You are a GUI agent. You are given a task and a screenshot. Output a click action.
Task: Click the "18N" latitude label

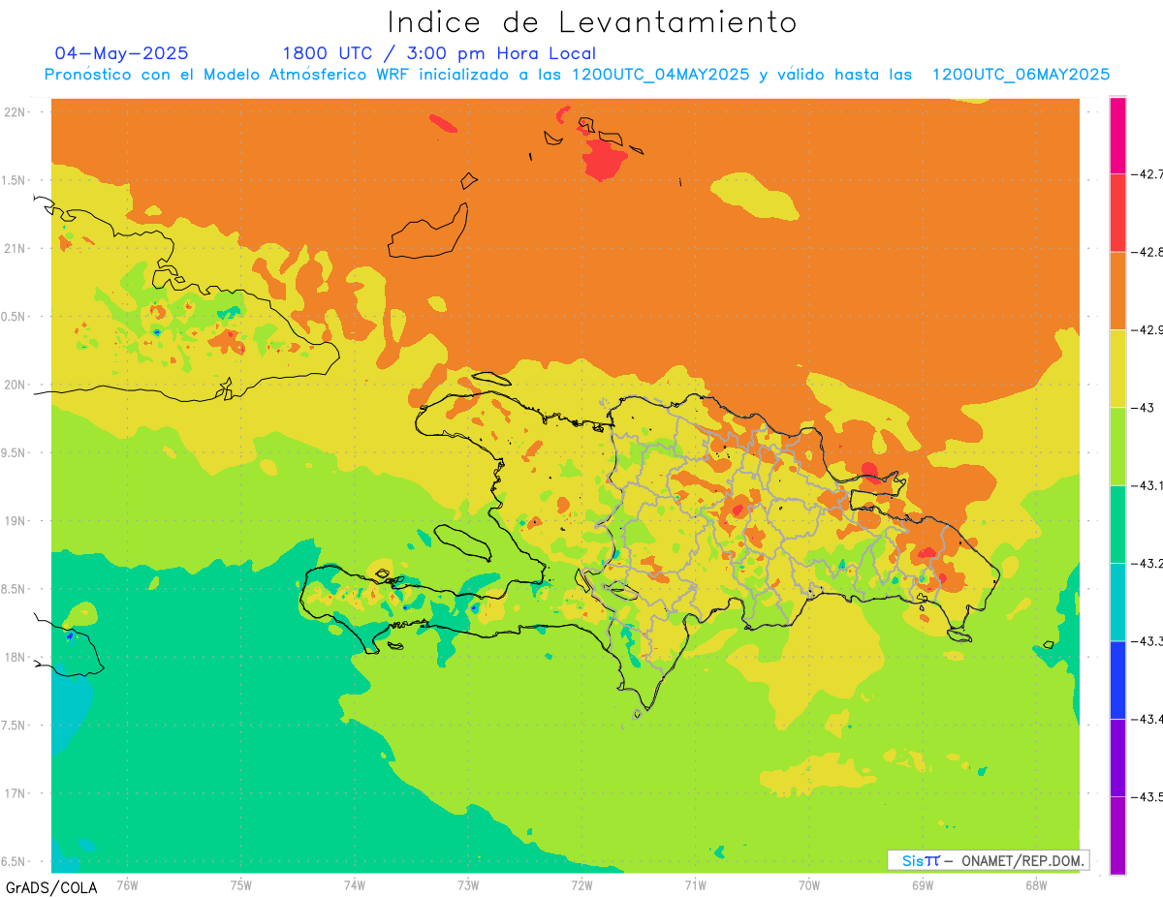pyautogui.click(x=16, y=657)
